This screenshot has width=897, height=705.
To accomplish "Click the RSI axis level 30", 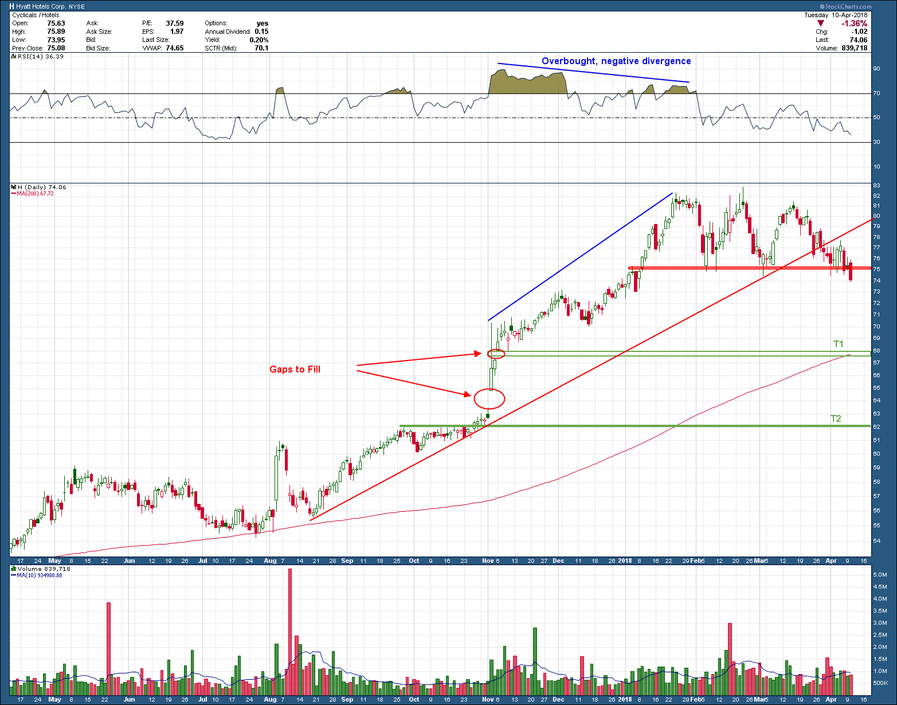I will click(877, 142).
